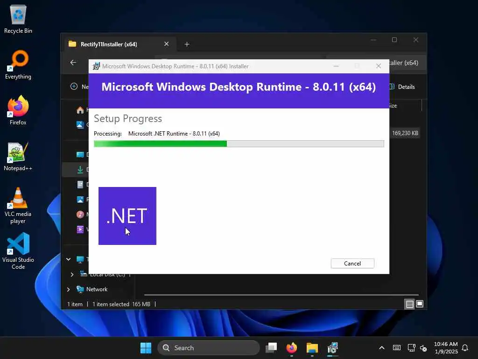Open the clock showing 10:46 AM

point(446,348)
